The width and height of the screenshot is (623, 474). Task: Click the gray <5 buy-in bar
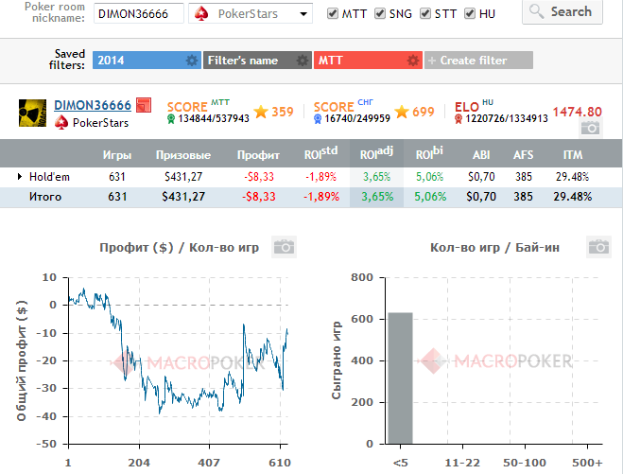(401, 378)
